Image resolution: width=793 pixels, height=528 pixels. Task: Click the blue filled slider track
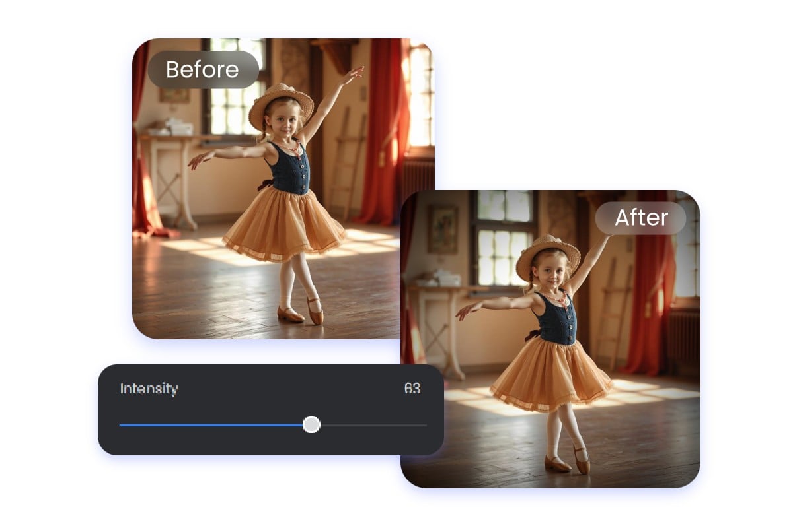pyautogui.click(x=211, y=425)
